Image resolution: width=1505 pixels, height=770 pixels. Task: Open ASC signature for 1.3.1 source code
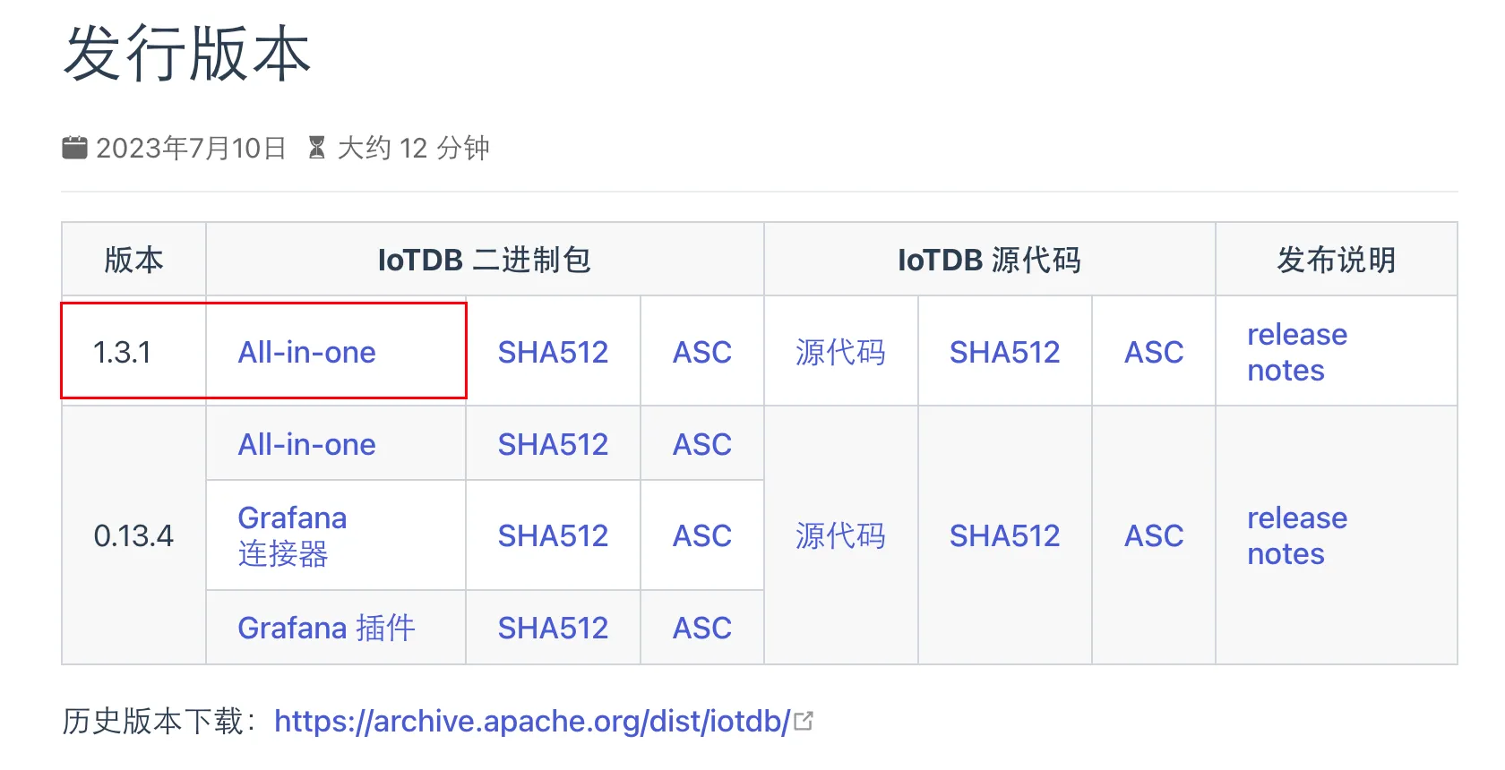[1153, 352]
